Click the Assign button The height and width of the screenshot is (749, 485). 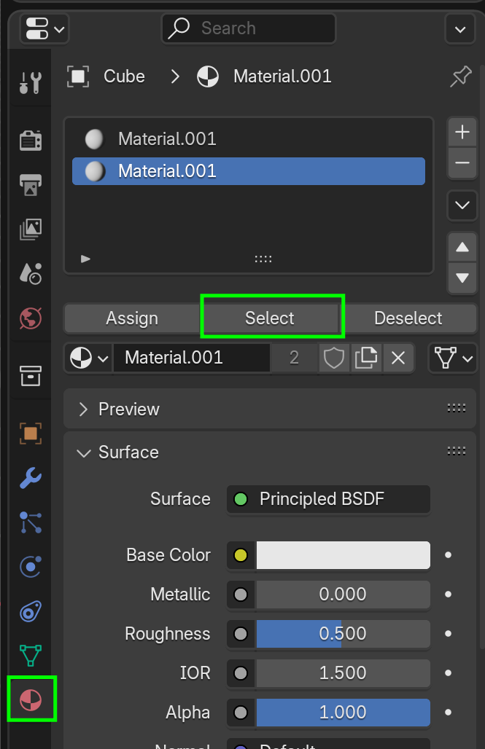click(x=131, y=318)
